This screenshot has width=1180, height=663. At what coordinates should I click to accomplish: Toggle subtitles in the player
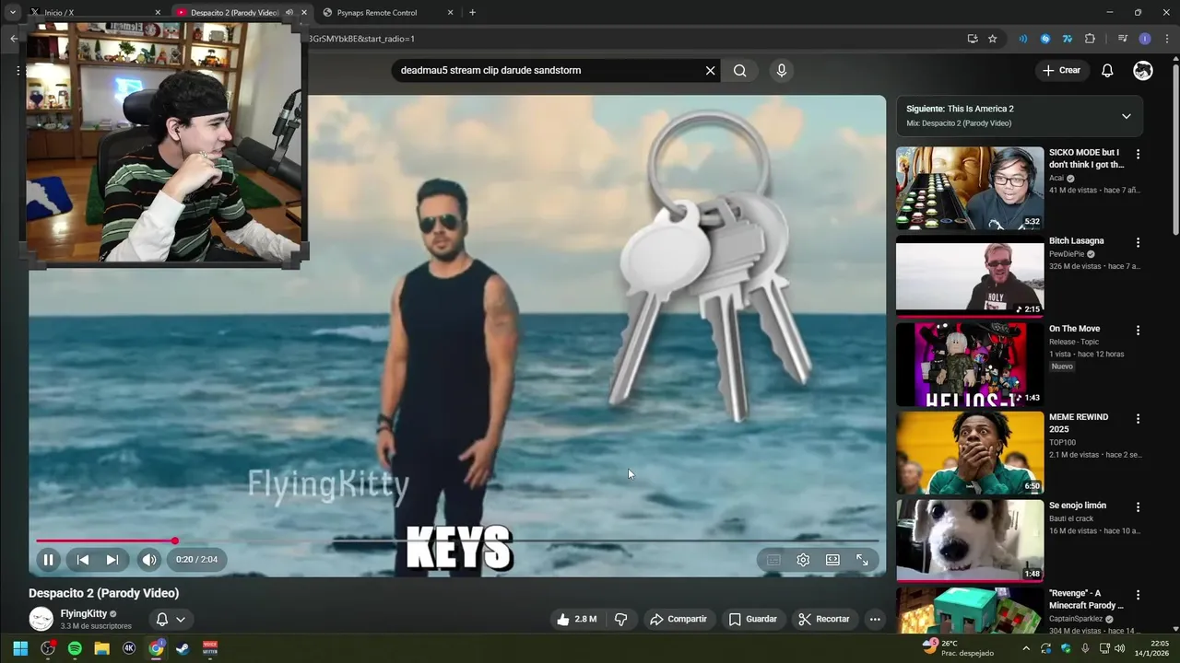pos(773,560)
